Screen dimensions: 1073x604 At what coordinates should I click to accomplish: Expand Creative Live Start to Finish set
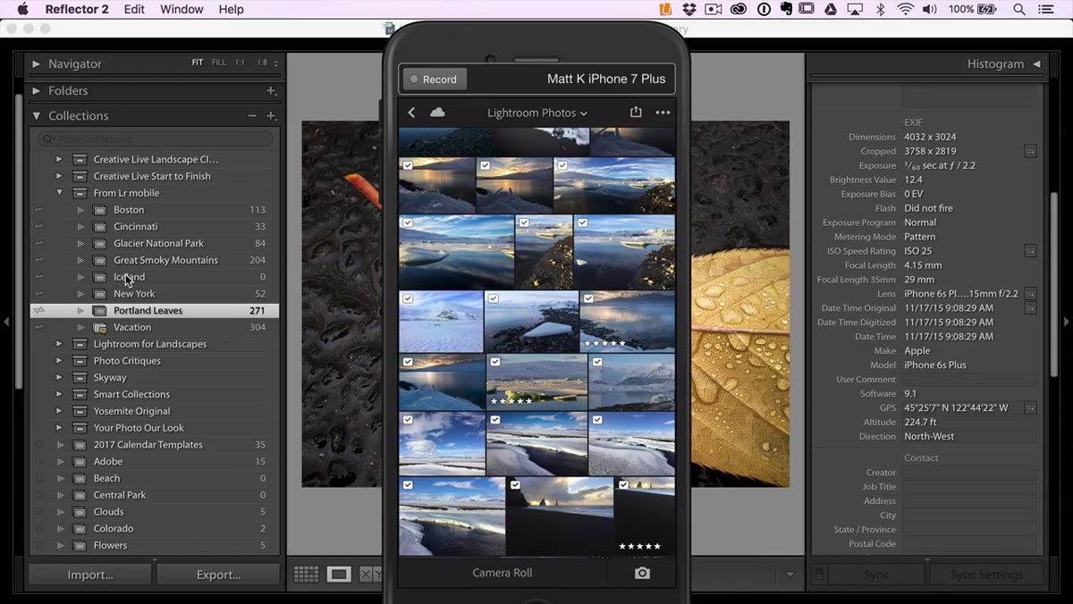[59, 176]
